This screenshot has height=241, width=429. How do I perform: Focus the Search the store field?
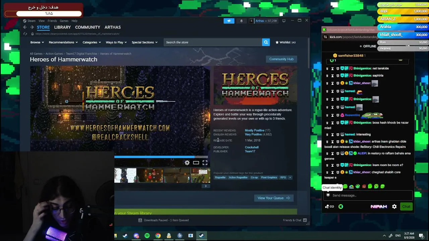[x=213, y=42]
